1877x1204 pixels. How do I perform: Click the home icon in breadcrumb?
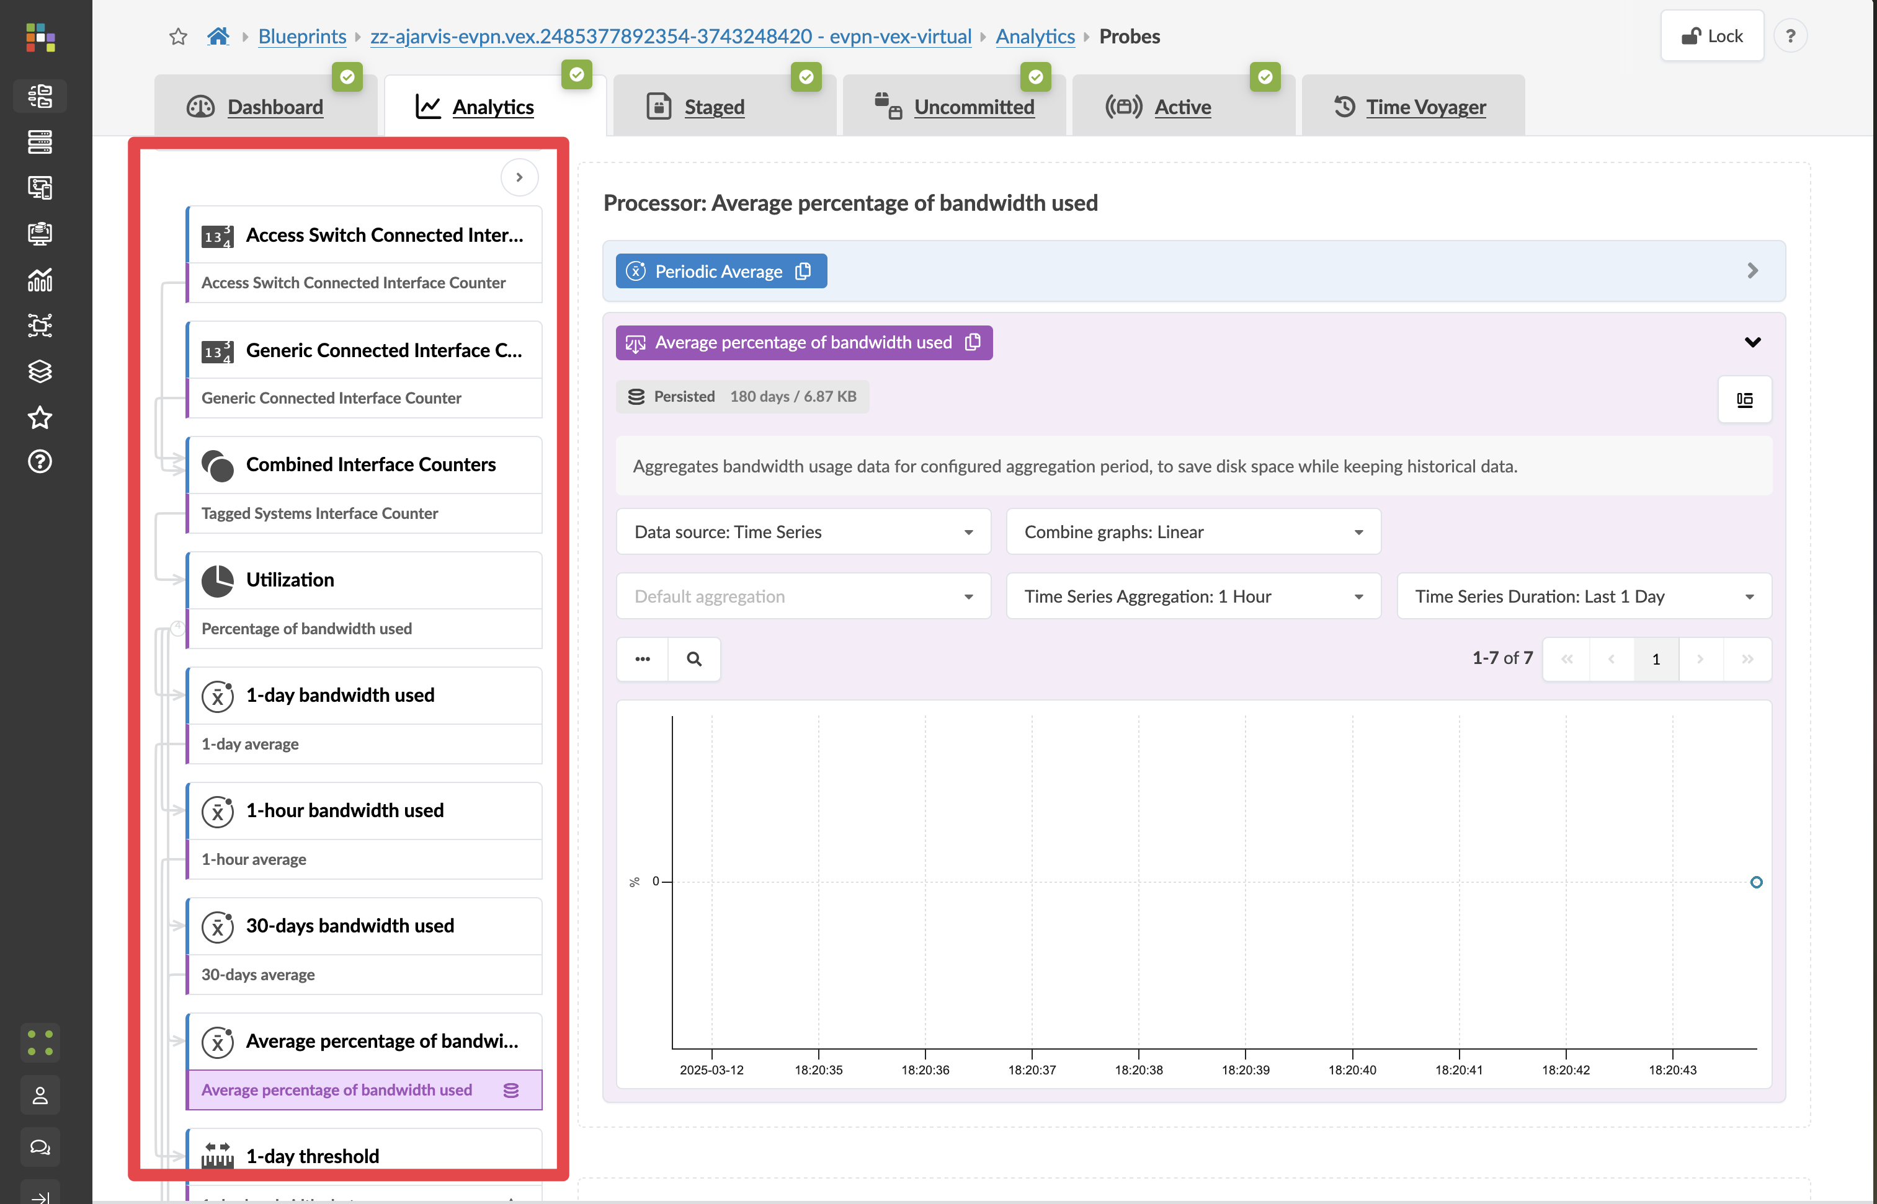click(218, 37)
